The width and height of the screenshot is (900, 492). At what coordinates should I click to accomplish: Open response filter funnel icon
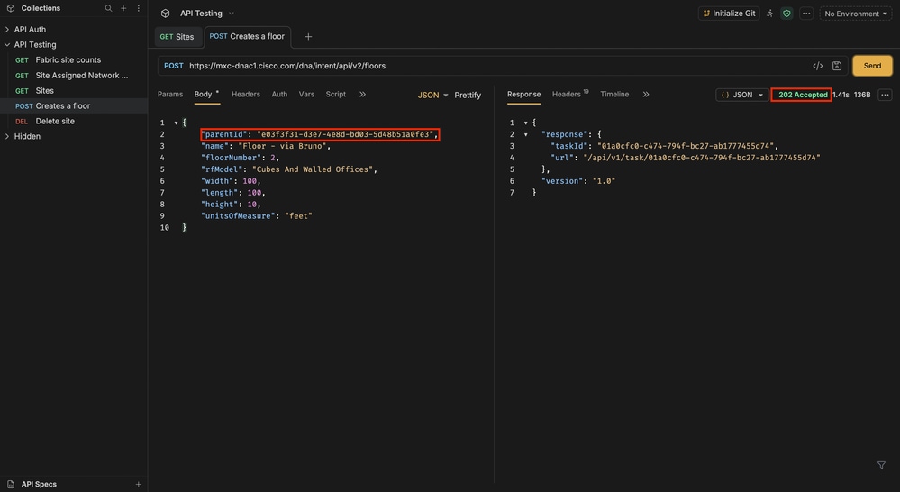[881, 465]
